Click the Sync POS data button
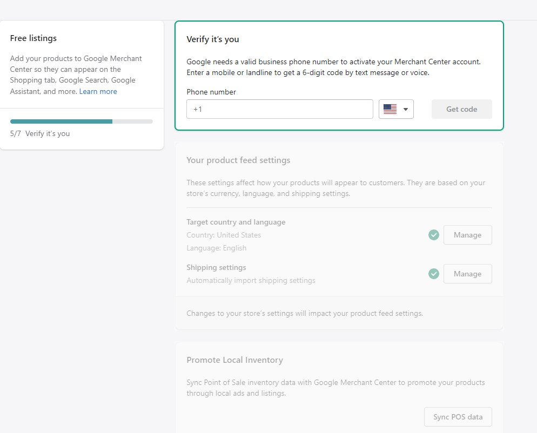Screen dimensions: 537x433 coord(458,417)
